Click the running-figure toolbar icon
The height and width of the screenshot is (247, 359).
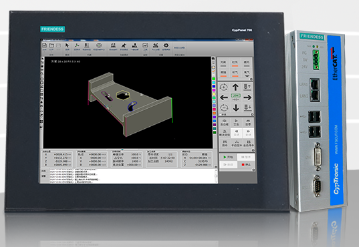pos(124,45)
